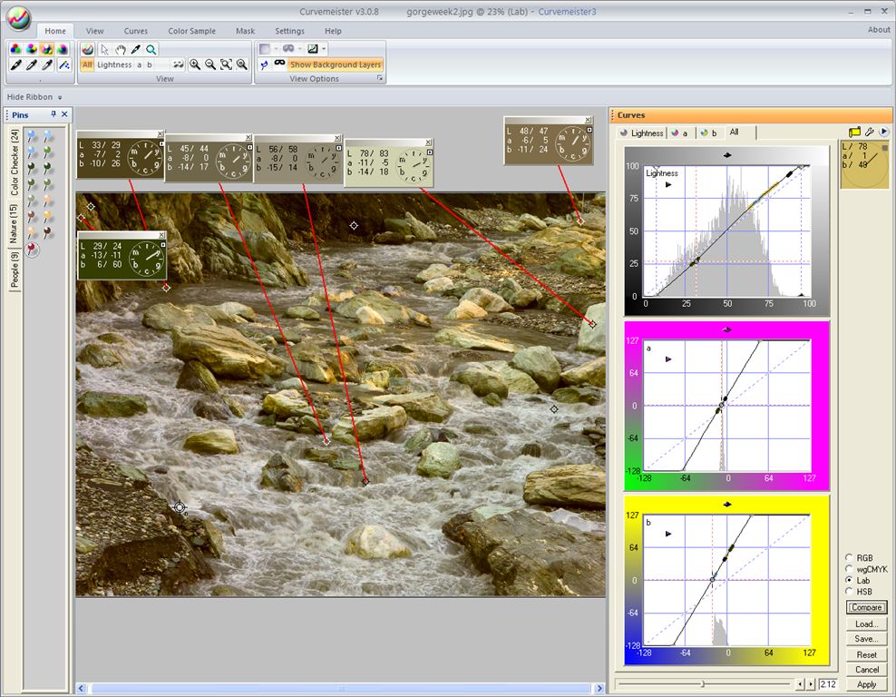896x697 pixels.
Task: Expand the Hide Ribbon dropdown arrow
Action: click(x=60, y=97)
